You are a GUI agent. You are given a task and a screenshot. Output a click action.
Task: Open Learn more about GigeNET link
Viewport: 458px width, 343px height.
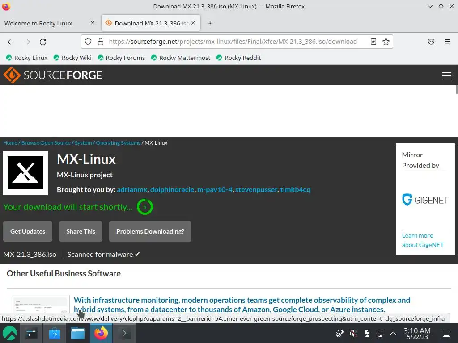(x=423, y=240)
